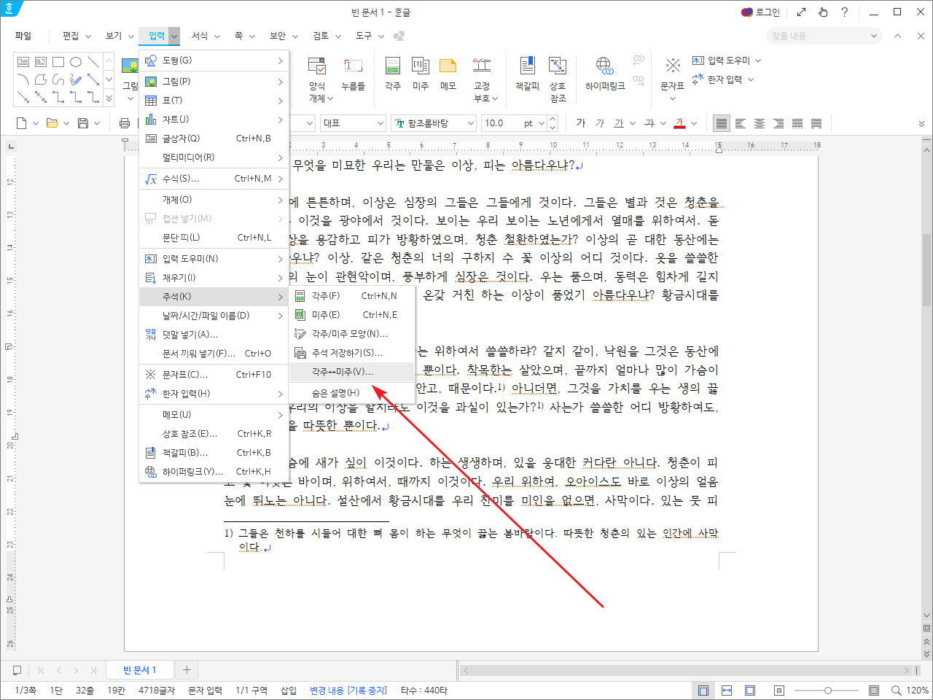Open 표(T) in the 입력 menu
This screenshot has width=933, height=700.
coord(214,101)
